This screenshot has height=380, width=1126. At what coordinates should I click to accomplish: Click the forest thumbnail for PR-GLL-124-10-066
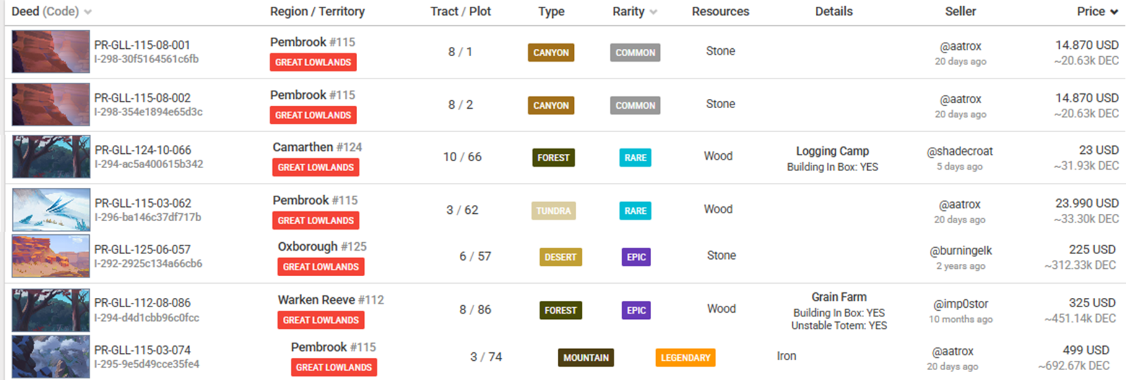pyautogui.click(x=51, y=157)
